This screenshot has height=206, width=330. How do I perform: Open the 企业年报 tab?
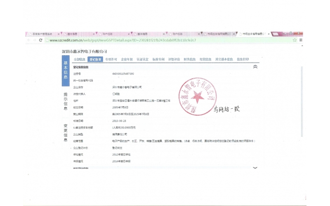point(127,59)
